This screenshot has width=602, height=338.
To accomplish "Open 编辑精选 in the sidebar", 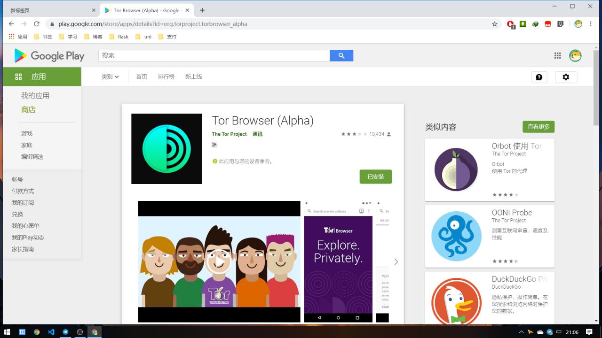I will (32, 157).
